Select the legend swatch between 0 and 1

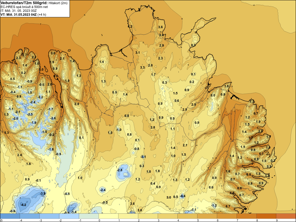(x=109, y=216)
